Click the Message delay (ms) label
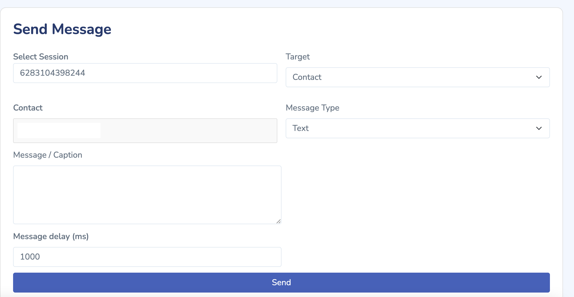This screenshot has height=297, width=574. click(x=51, y=236)
